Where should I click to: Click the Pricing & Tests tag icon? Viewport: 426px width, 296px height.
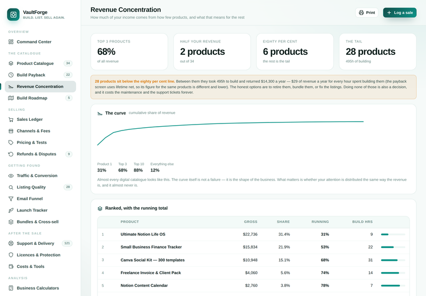pos(11,142)
